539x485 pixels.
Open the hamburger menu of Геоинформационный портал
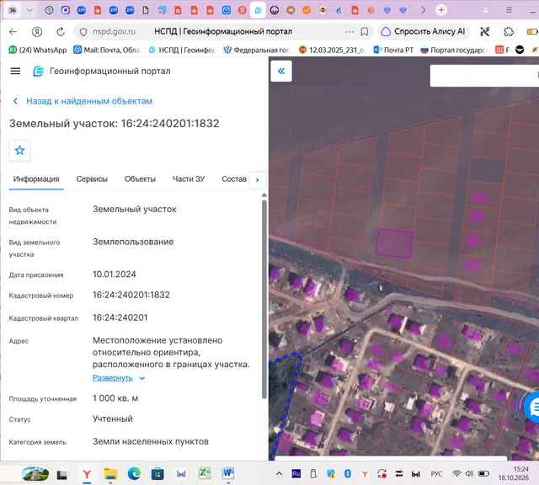click(15, 72)
